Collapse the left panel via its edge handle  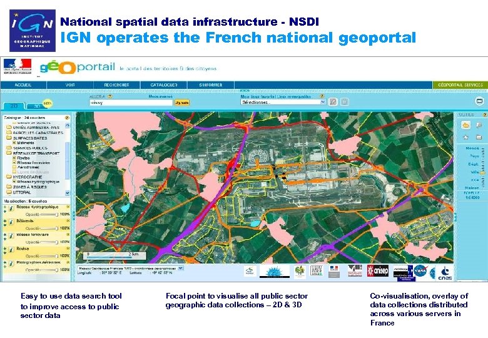click(74, 215)
